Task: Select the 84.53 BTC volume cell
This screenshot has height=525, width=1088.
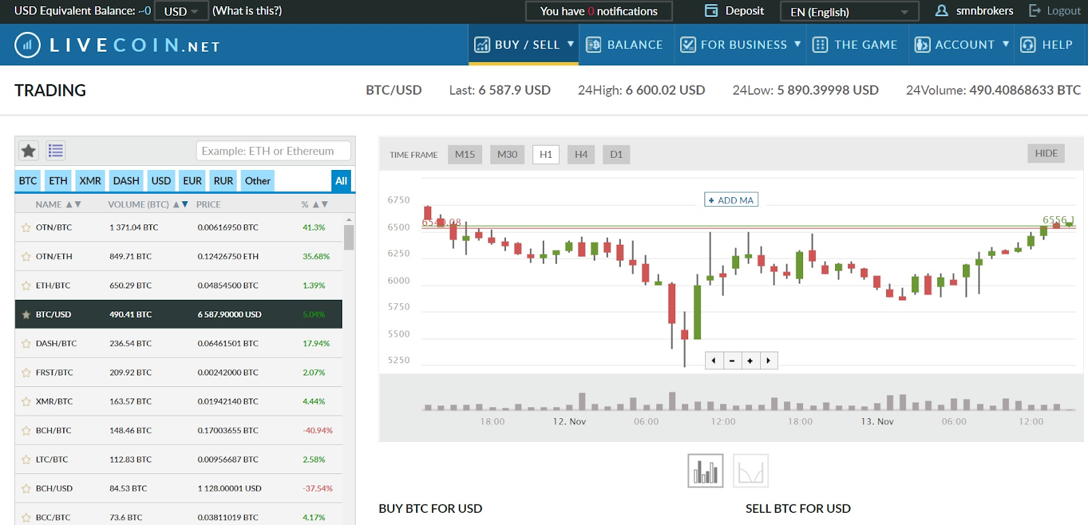Action: click(128, 489)
